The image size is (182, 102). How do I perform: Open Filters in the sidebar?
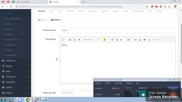[x=8, y=24]
